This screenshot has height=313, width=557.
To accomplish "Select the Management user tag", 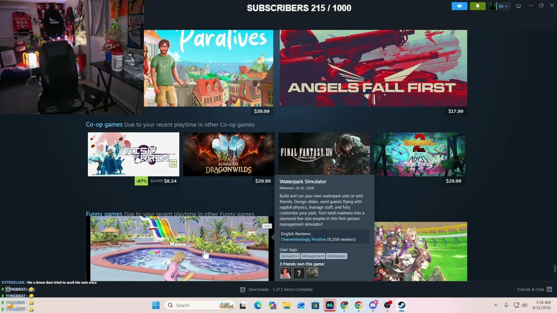I will click(x=313, y=256).
